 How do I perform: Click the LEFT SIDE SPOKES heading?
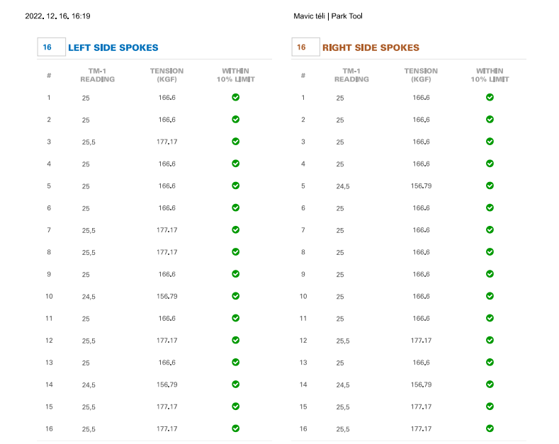pyautogui.click(x=113, y=47)
